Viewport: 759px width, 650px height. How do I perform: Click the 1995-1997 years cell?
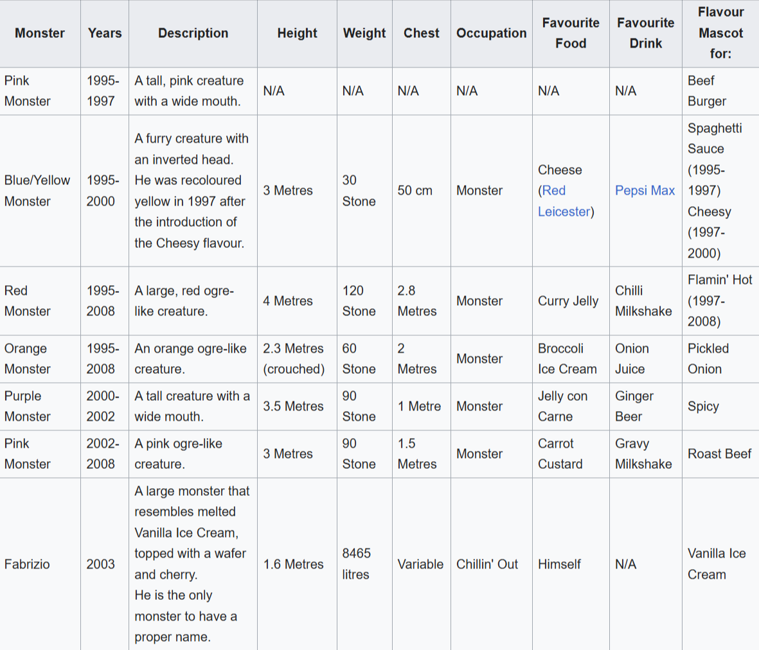tap(105, 91)
